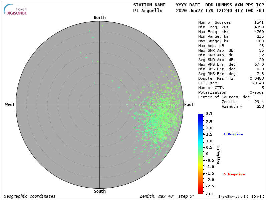The height and width of the screenshot is (200, 267).
Task: Click the skymap center zenith point
Action: coord(99,105)
